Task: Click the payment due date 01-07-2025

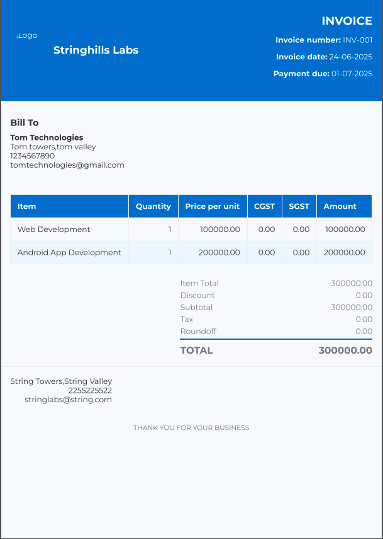Action: point(352,74)
